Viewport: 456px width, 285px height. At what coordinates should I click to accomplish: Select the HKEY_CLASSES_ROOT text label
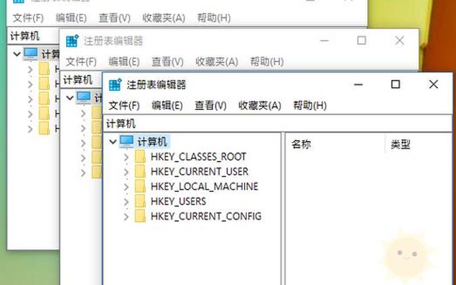(x=198, y=157)
